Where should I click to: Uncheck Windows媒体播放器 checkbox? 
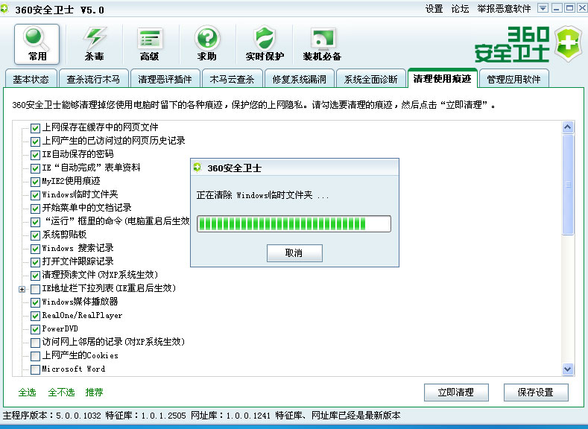[35, 302]
